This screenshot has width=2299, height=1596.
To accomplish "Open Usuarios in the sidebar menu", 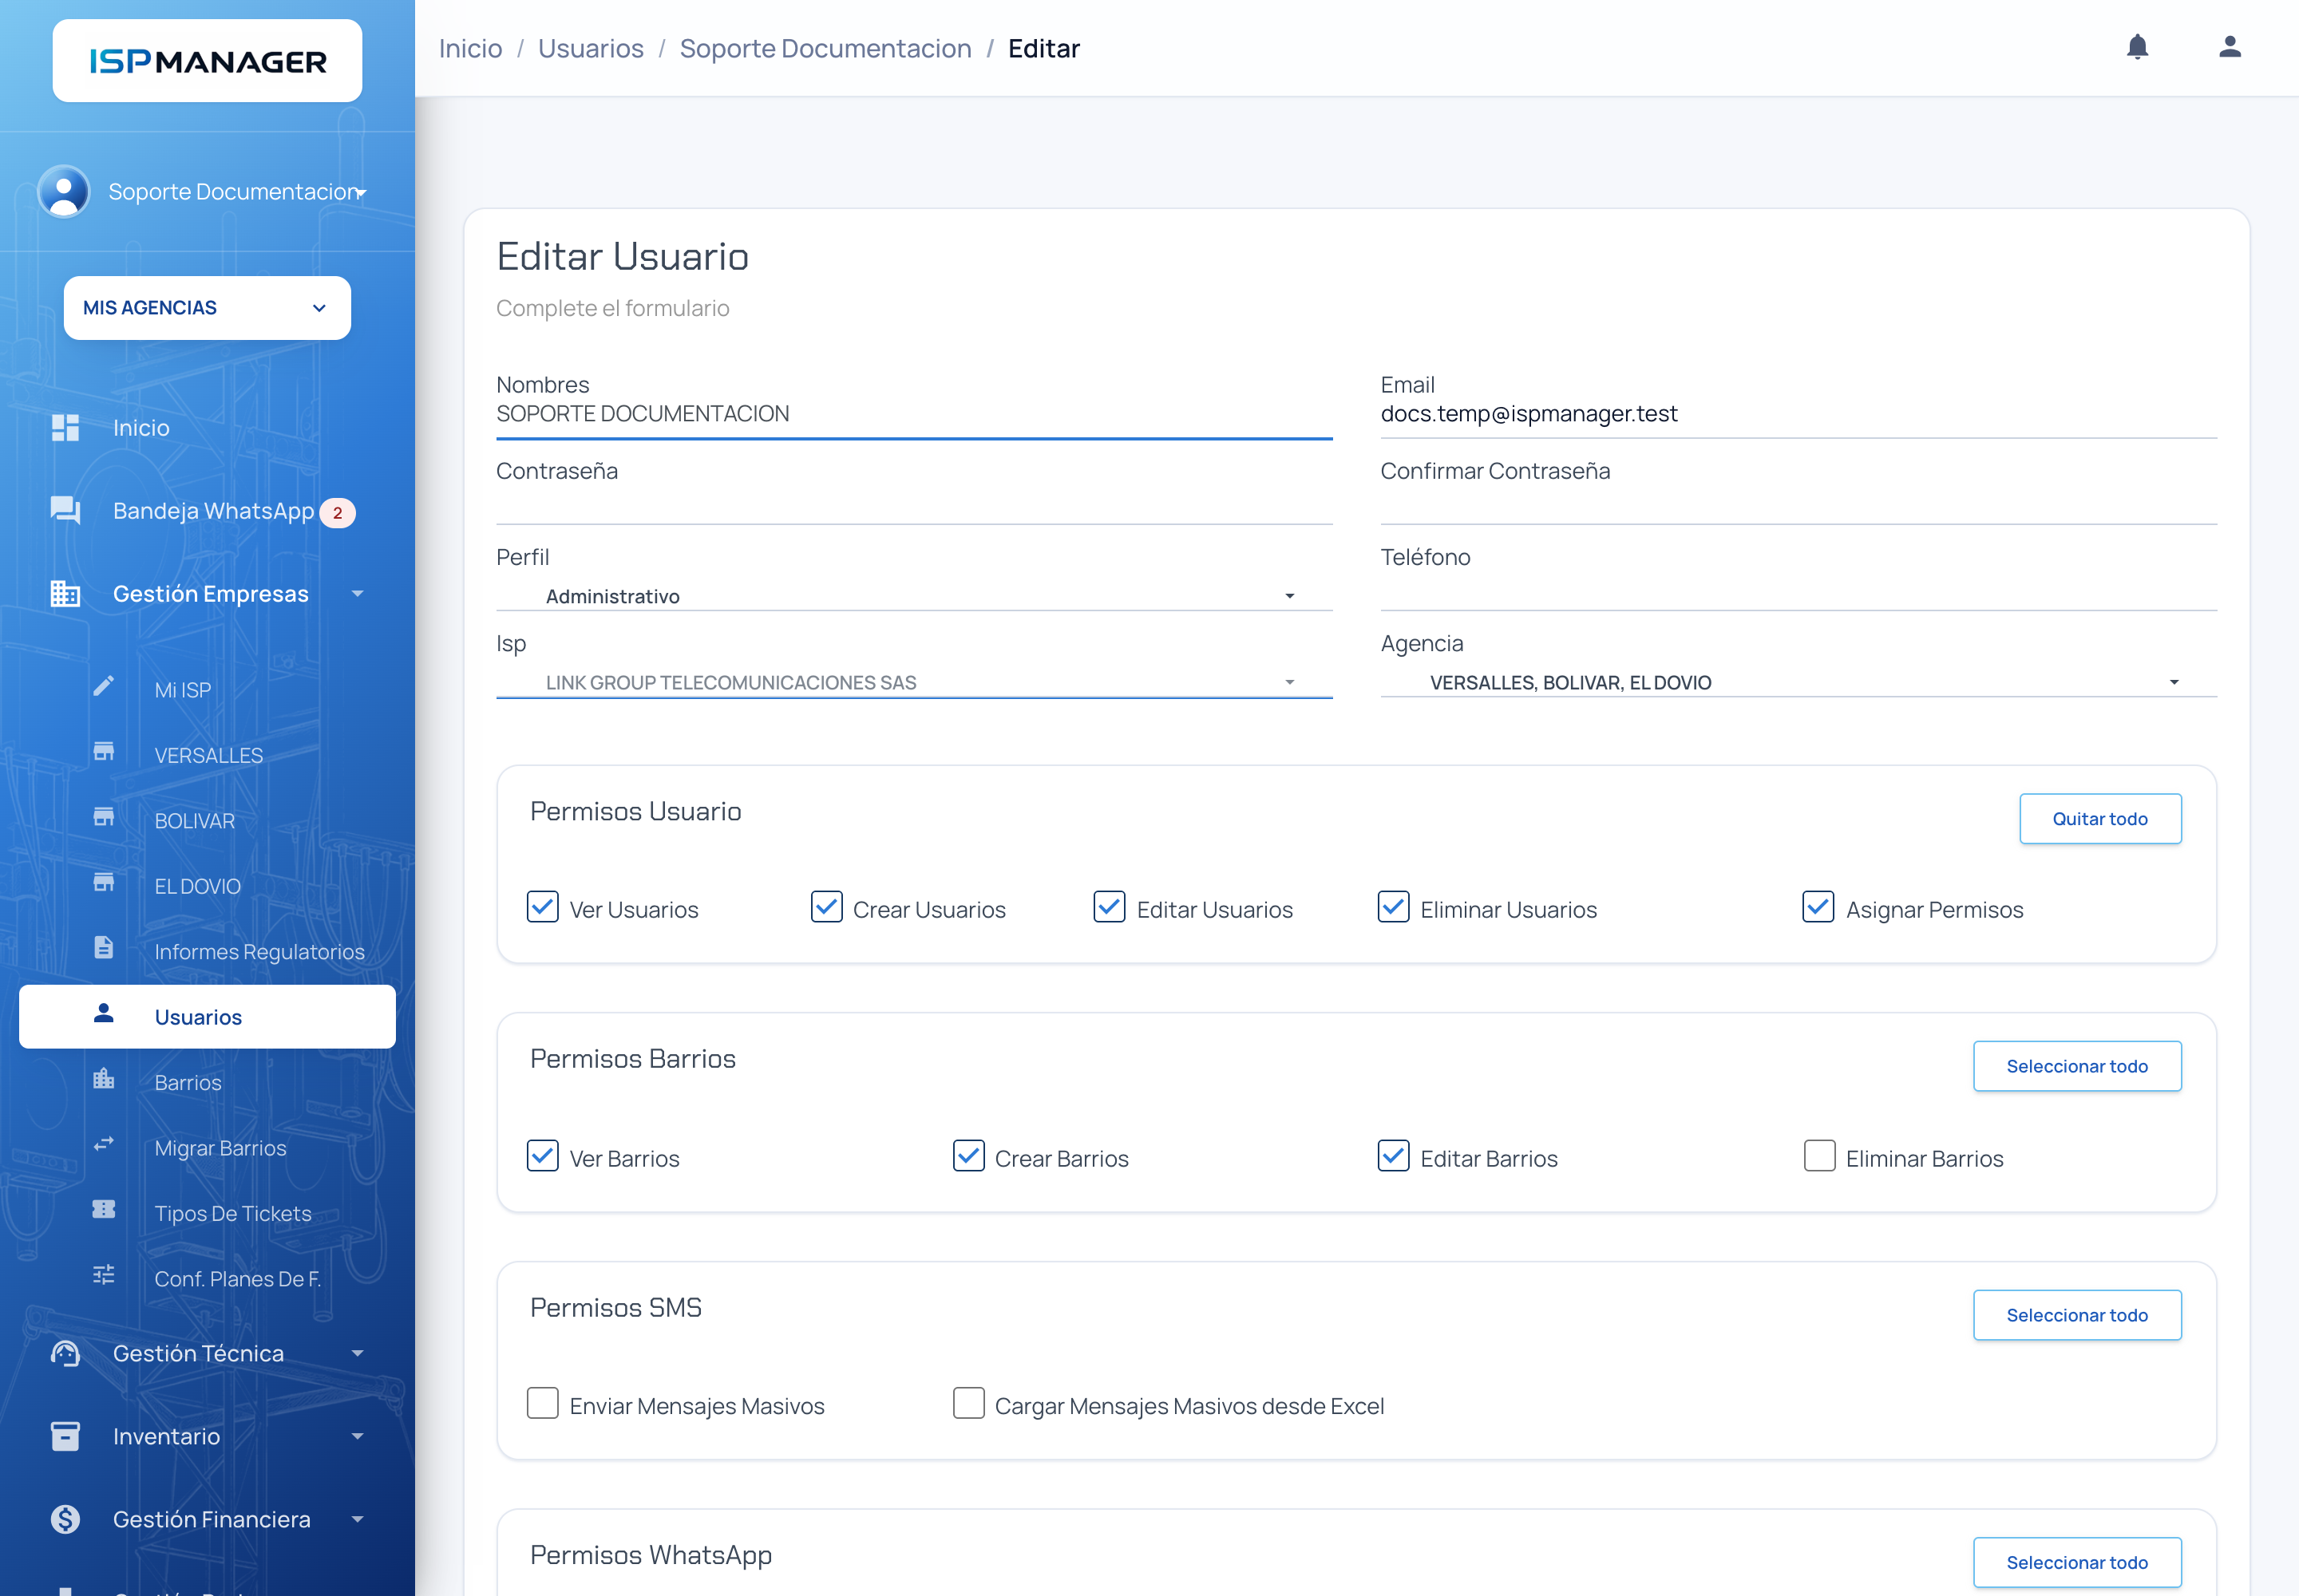I will 207,1017.
